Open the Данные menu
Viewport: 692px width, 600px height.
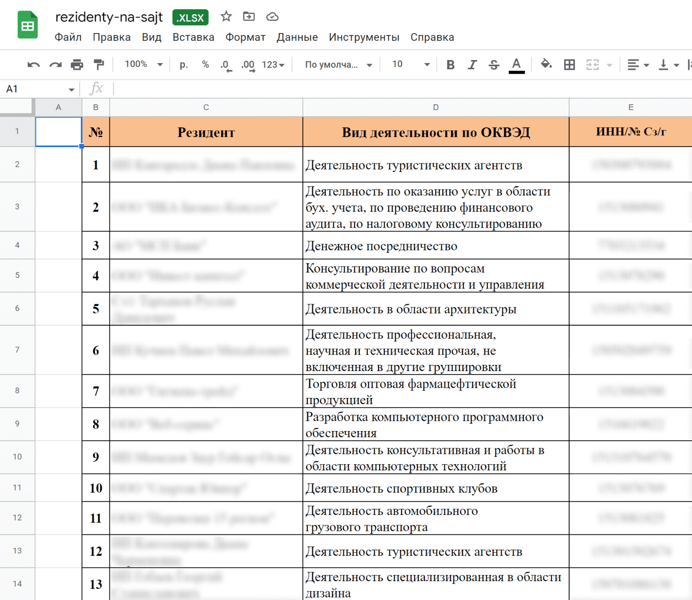coord(297,37)
